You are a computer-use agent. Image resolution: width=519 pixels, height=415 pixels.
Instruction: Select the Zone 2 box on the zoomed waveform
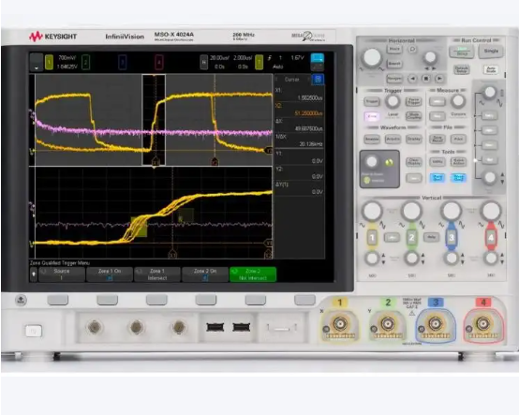pos(186,215)
